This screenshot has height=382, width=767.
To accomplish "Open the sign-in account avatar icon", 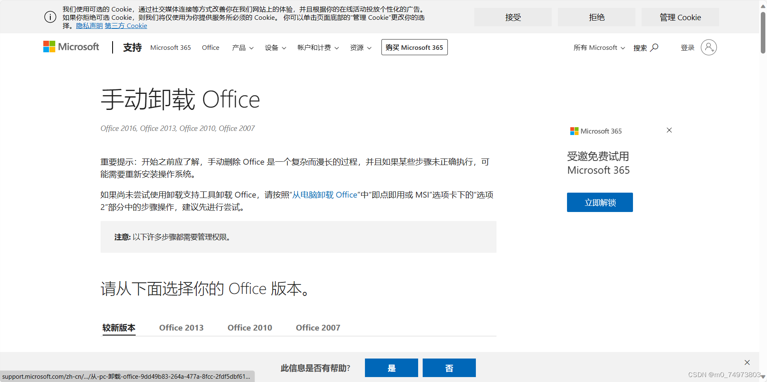I will point(709,47).
